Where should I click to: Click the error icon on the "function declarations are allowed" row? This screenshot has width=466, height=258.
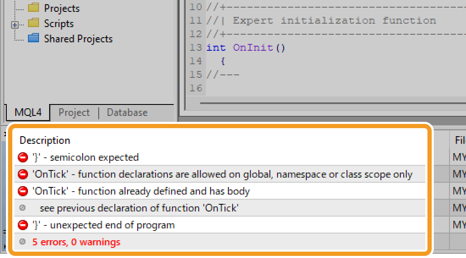pos(22,174)
